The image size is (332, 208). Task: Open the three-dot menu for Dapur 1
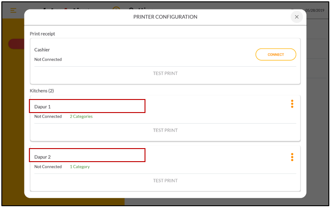(x=292, y=104)
